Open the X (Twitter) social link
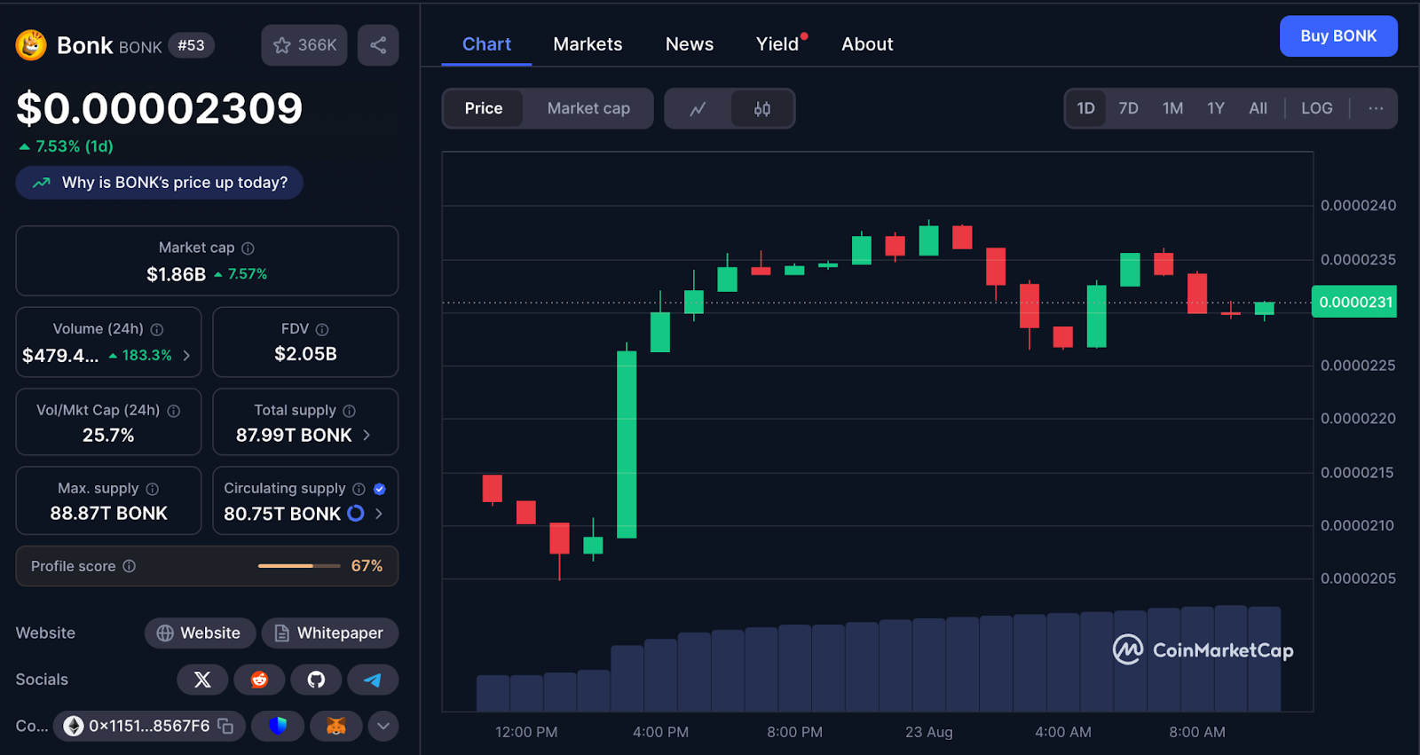The image size is (1420, 755). tap(202, 680)
